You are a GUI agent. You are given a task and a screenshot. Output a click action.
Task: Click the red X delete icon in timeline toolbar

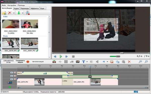[x=129, y=62]
